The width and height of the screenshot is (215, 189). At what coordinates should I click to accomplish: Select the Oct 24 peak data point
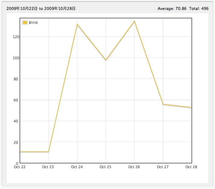(x=77, y=24)
